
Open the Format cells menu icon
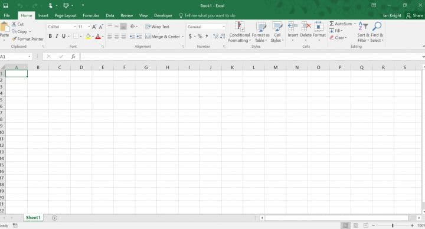coord(319,27)
